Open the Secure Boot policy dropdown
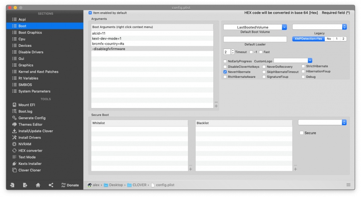 coord(322,122)
